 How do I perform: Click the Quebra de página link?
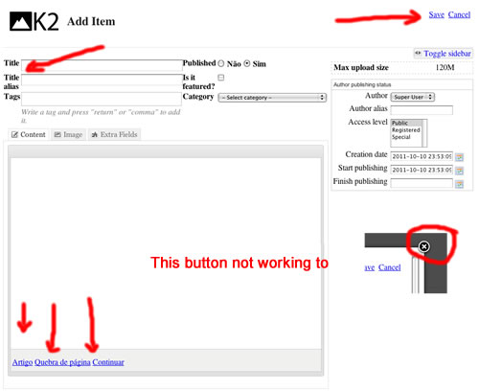pos(62,362)
